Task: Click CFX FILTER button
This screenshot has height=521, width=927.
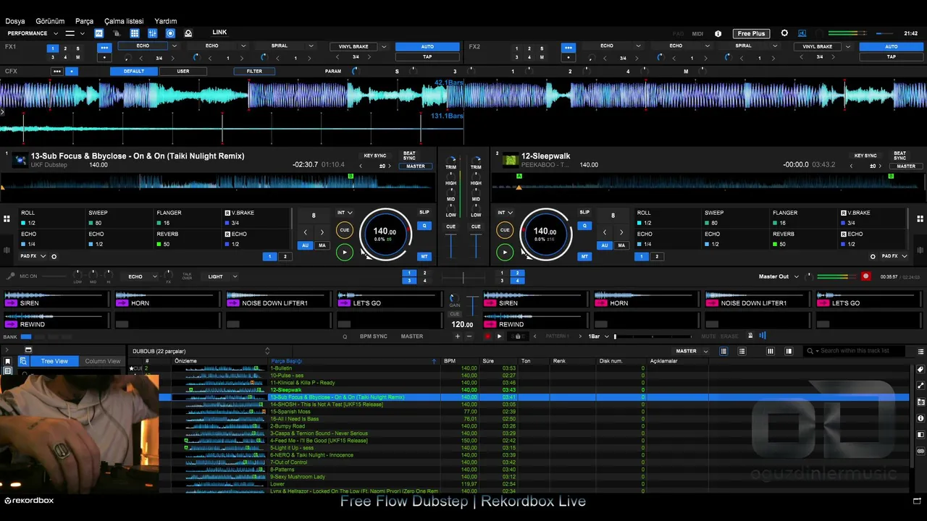Action: coord(254,72)
